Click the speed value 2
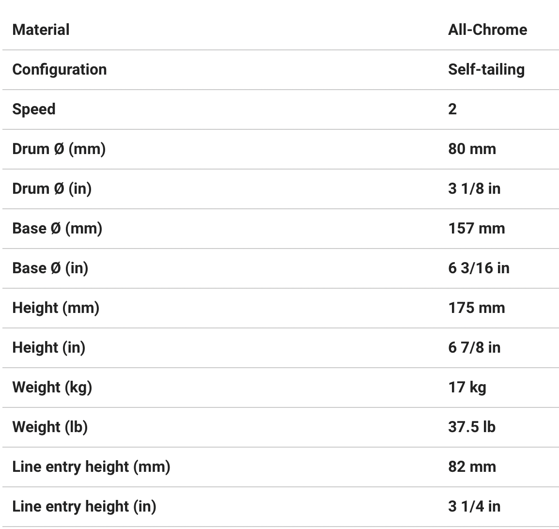This screenshot has height=529, width=559. [452, 109]
